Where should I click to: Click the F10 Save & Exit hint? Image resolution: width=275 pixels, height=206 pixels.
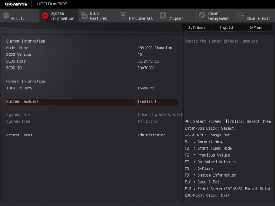[203, 182]
